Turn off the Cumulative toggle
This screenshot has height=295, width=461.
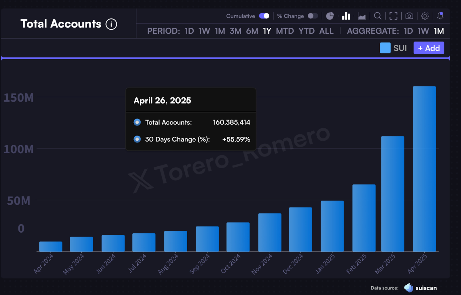click(x=264, y=16)
